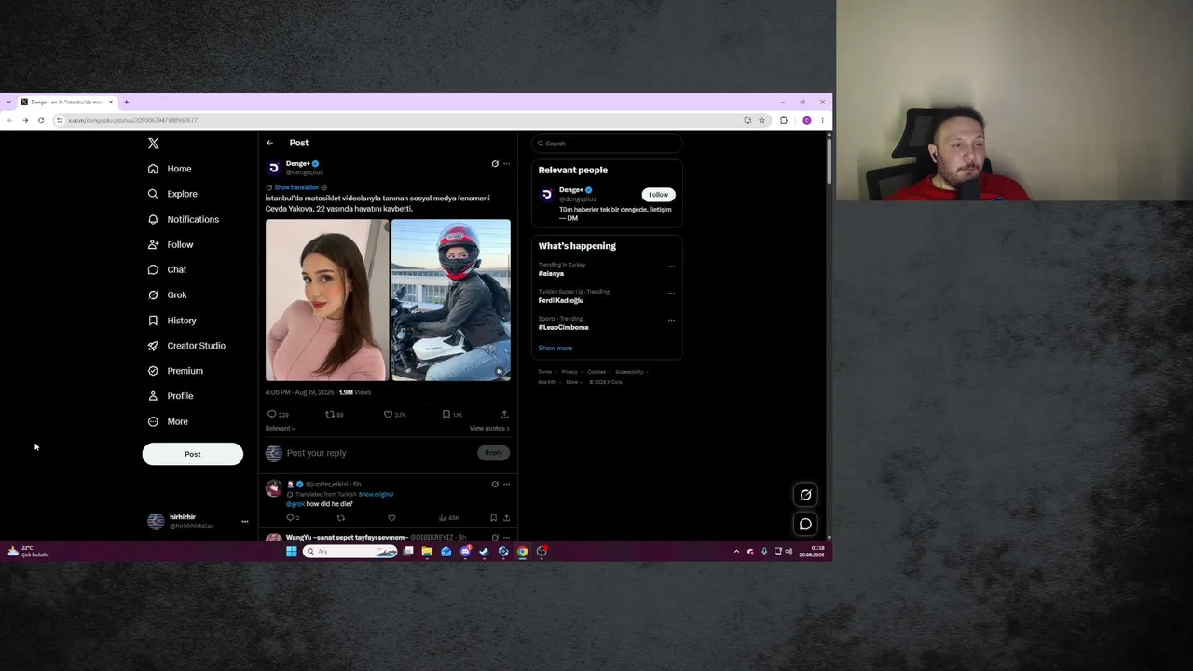Open Grok in the sidebar
Viewport: 1193px width, 671px height.
click(167, 294)
